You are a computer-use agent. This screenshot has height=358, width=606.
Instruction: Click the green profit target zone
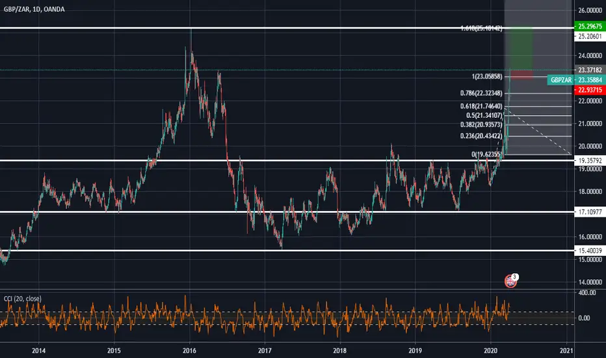[x=521, y=49]
